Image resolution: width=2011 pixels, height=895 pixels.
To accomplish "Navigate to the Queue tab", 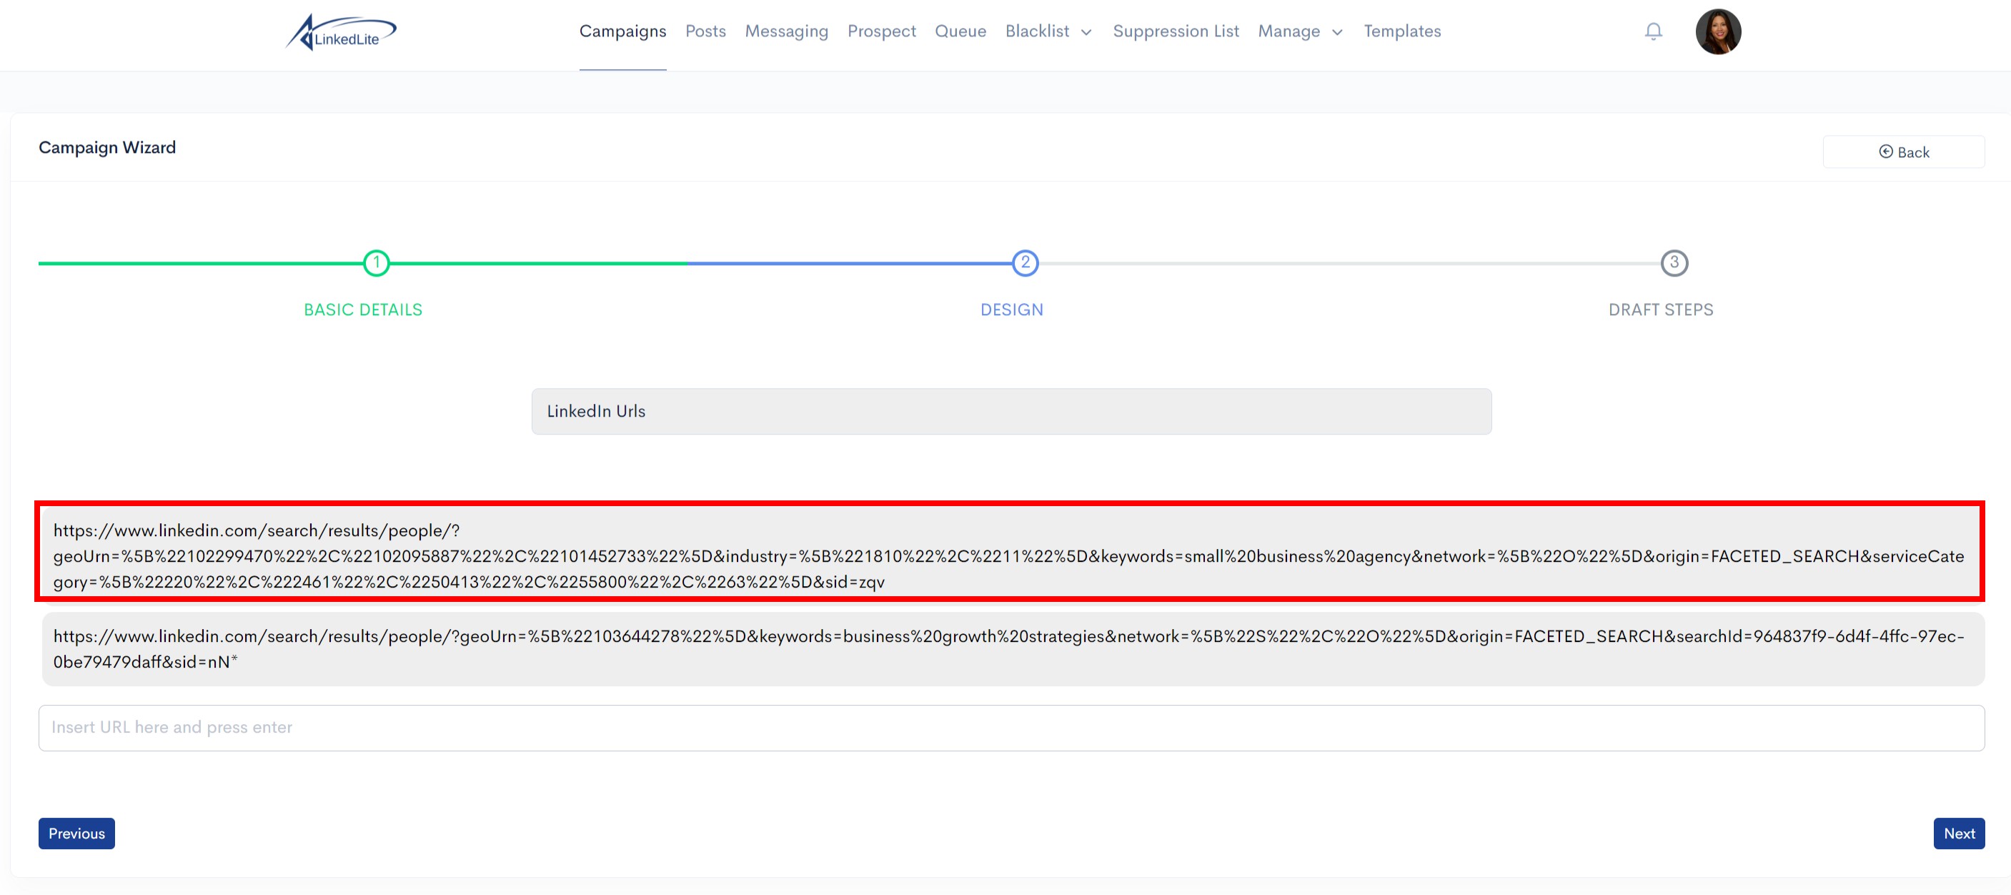I will point(960,31).
